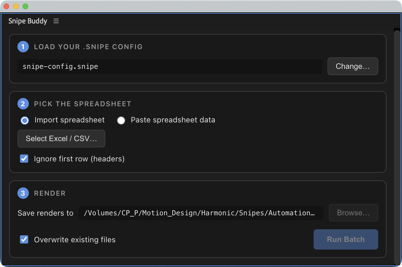The height and width of the screenshot is (267, 402).
Task: Select the Import spreadsheet radio option
Action: (x=25, y=120)
